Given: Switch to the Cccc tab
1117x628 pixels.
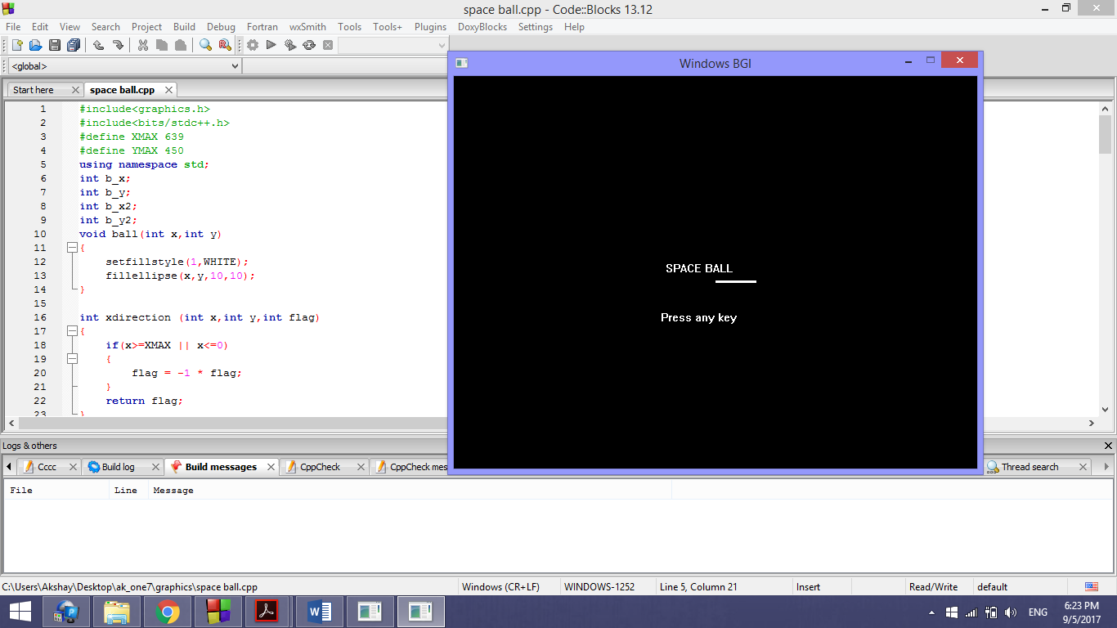Looking at the screenshot, I should (x=47, y=467).
